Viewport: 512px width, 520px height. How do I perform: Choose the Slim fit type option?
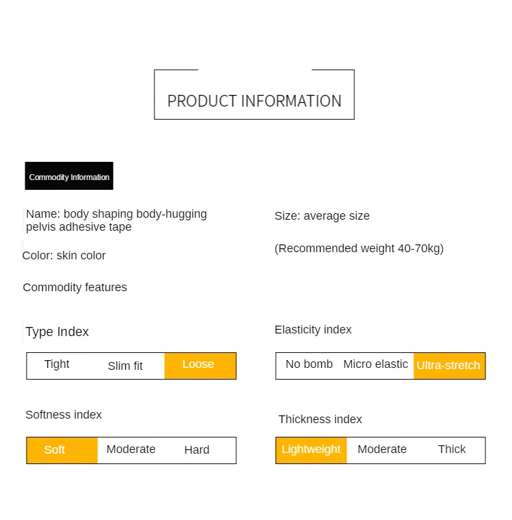pos(125,366)
